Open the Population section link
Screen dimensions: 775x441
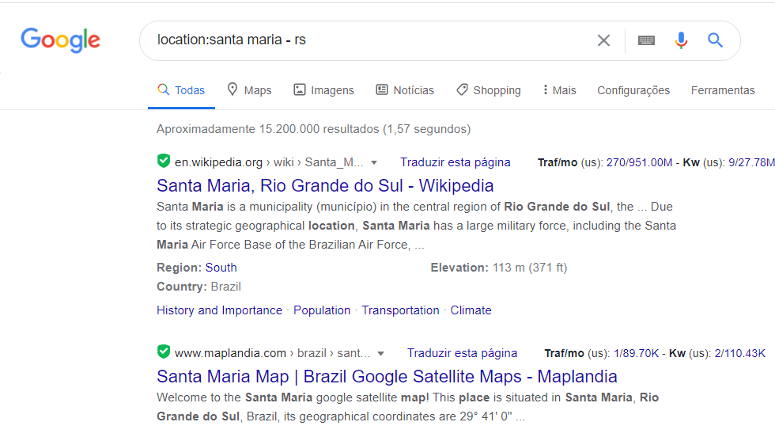[x=322, y=310]
